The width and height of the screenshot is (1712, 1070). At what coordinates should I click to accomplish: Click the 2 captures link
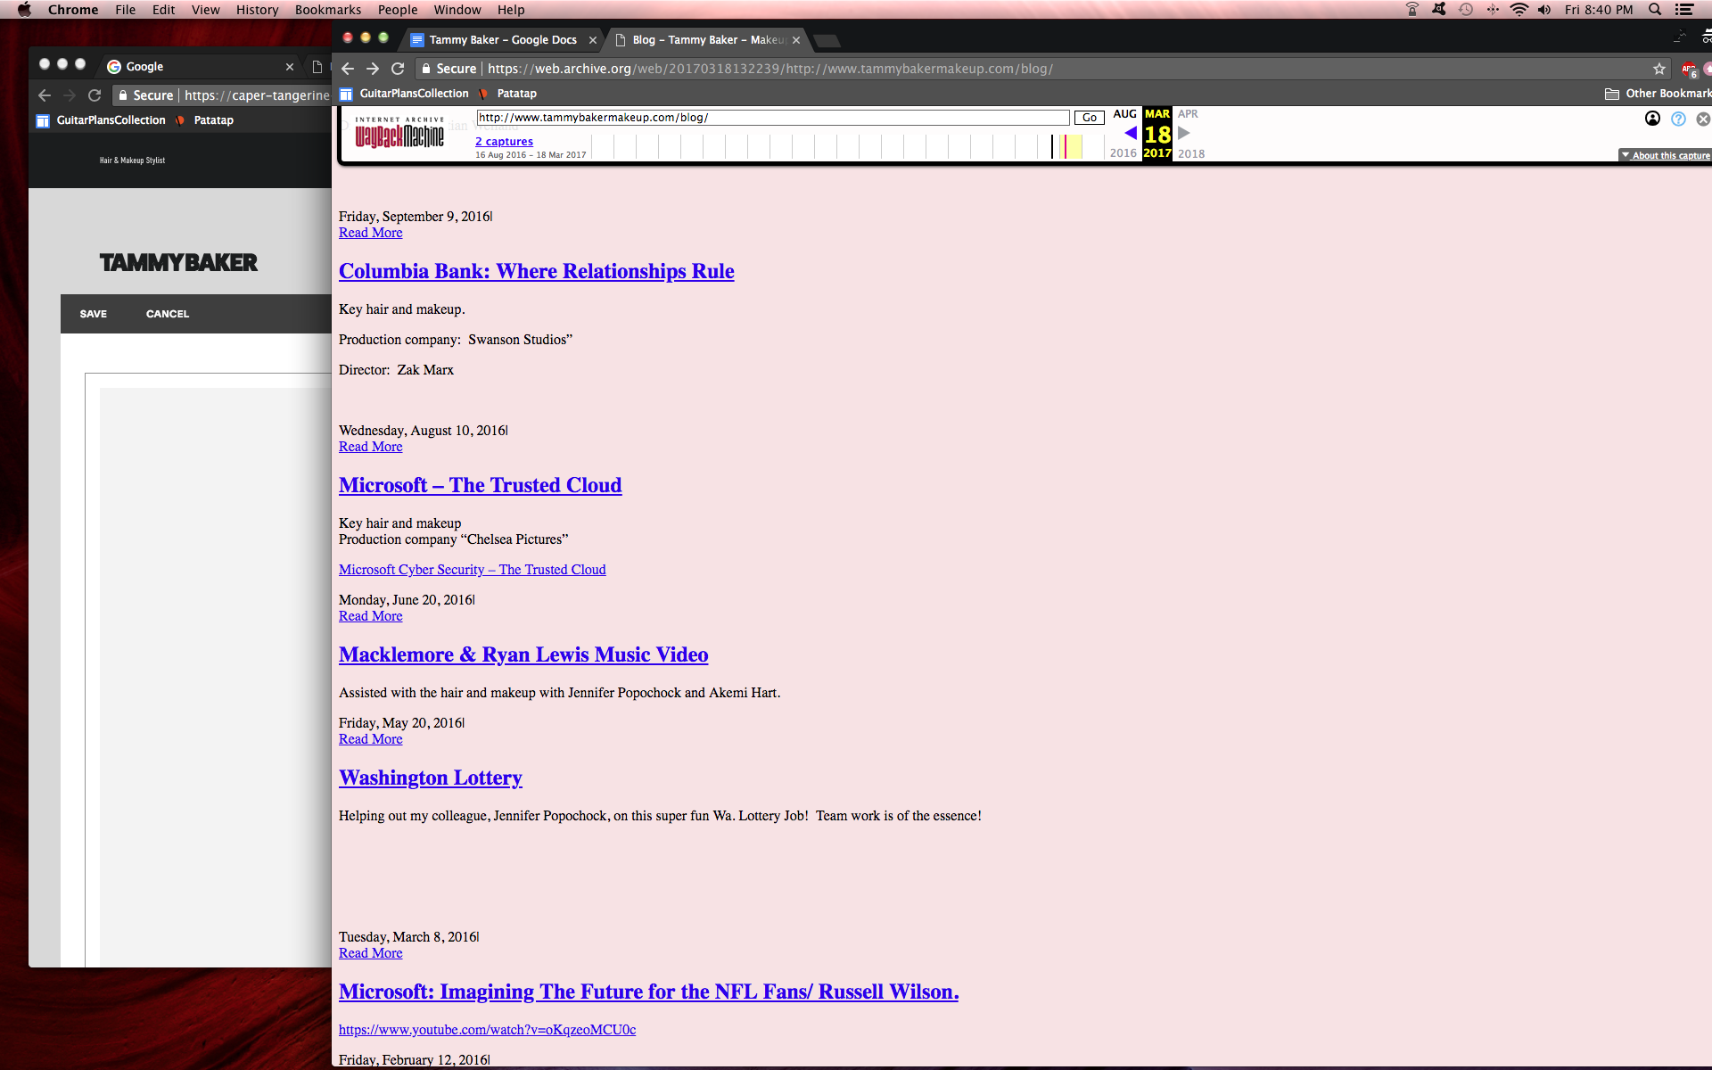point(504,141)
